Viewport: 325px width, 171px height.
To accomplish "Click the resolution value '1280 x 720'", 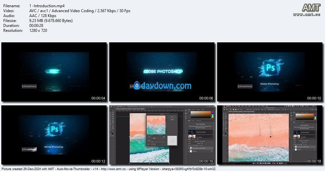I will 38,31.
